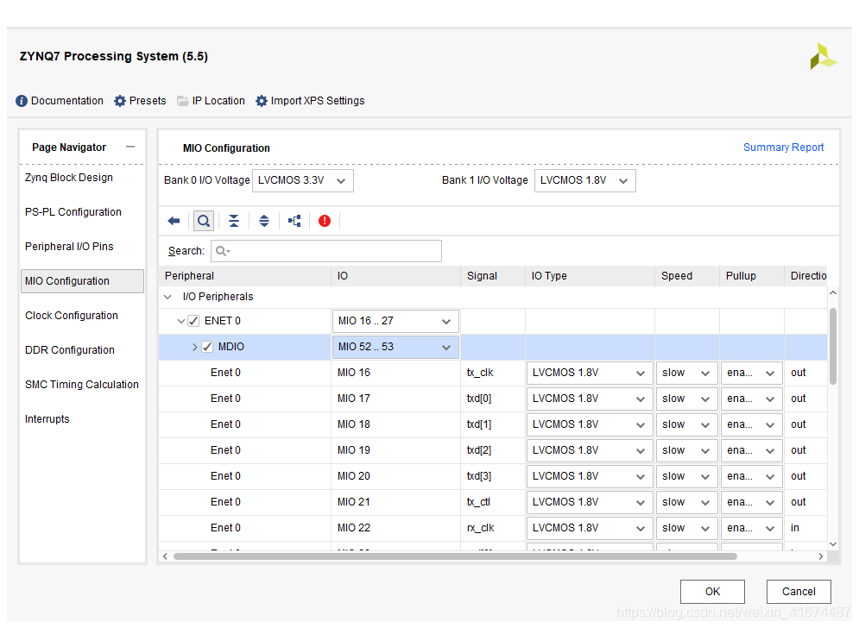Select the rx_clk signal cell
The image size is (859, 628).
[x=493, y=528]
